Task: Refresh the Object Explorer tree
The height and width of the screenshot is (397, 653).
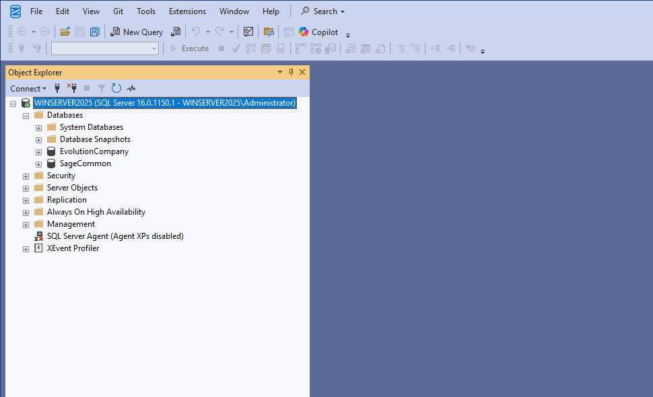Action: pos(116,88)
